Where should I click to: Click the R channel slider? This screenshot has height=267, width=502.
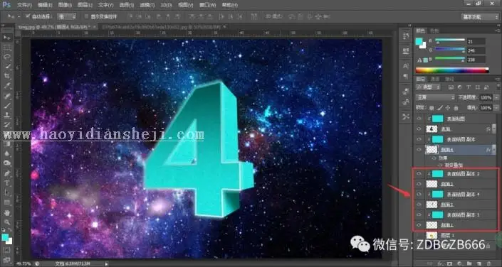pos(450,40)
